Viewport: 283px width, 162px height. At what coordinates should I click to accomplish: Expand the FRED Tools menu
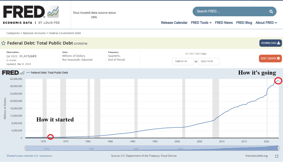[201, 23]
